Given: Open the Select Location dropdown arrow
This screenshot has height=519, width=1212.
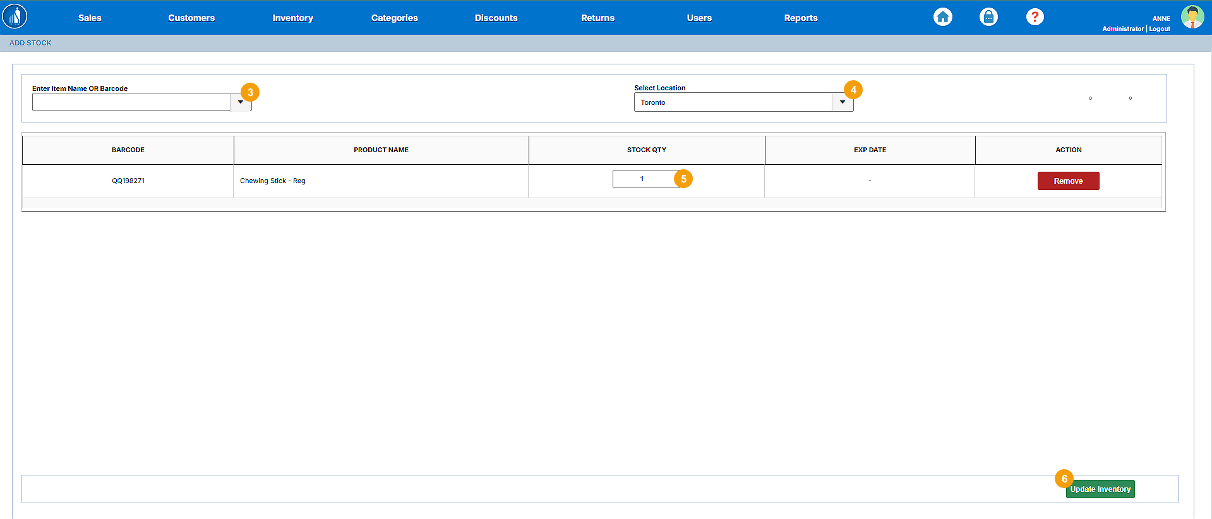Looking at the screenshot, I should [842, 102].
